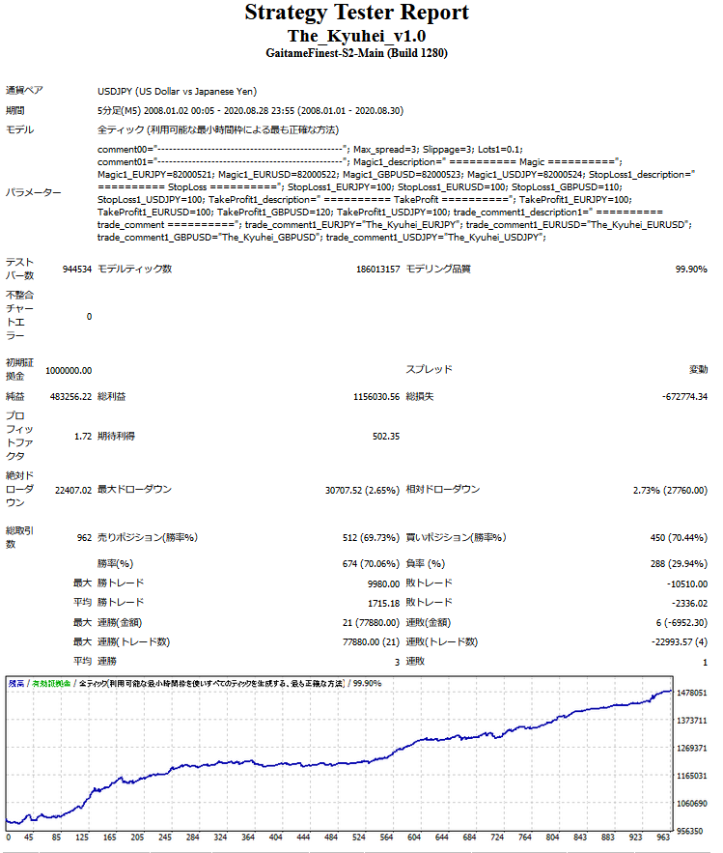The width and height of the screenshot is (723, 853).
Task: Click the 944534 test bar count
Action: 76,269
